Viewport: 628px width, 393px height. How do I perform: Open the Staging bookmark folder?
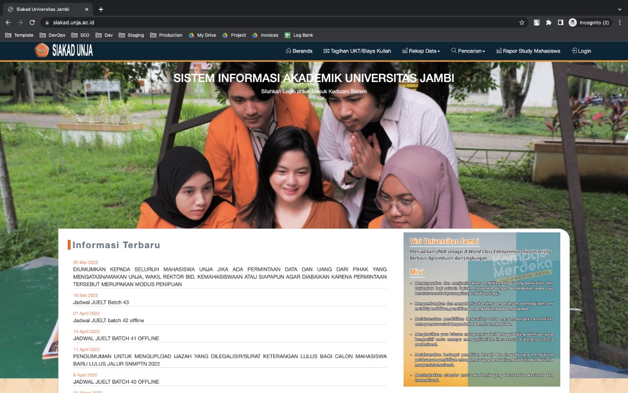tap(131, 35)
